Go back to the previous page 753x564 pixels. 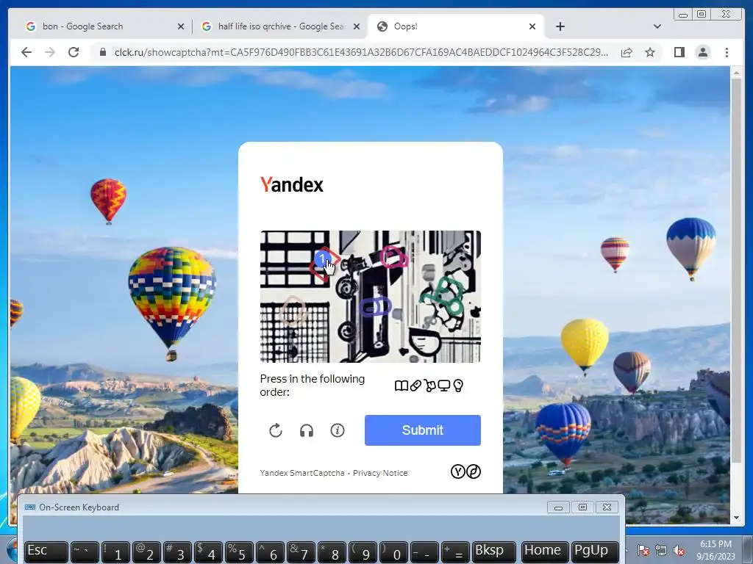(26, 52)
